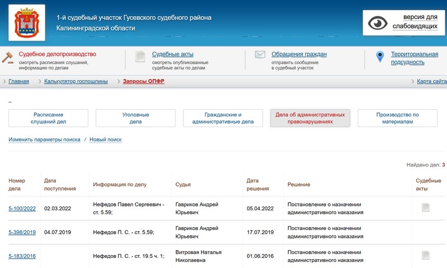Click the Найдено дел: 3 counter
Image resolution: width=447 pixels, height=268 pixels.
(426, 165)
